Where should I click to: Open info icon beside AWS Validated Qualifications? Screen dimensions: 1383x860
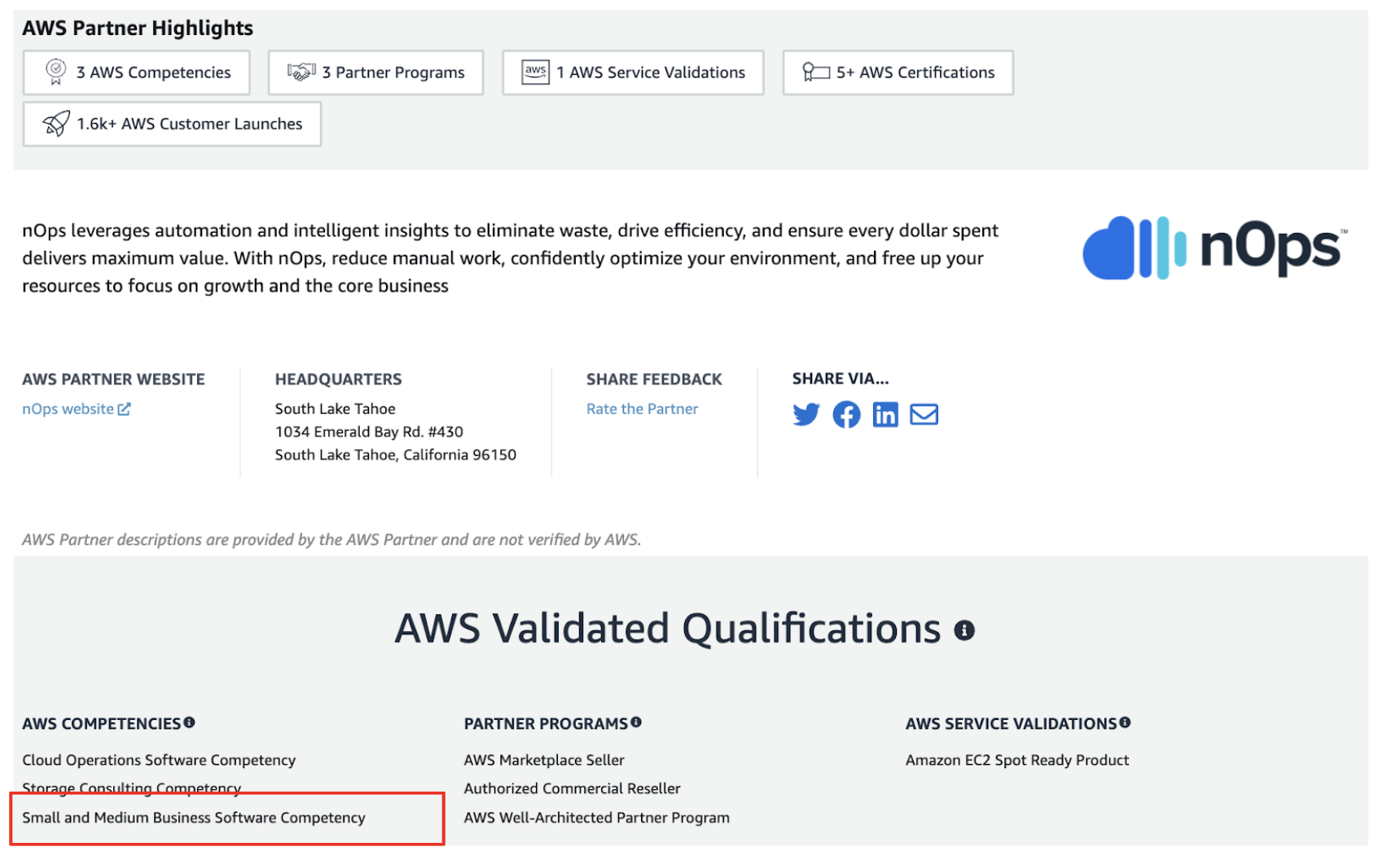pos(964,630)
